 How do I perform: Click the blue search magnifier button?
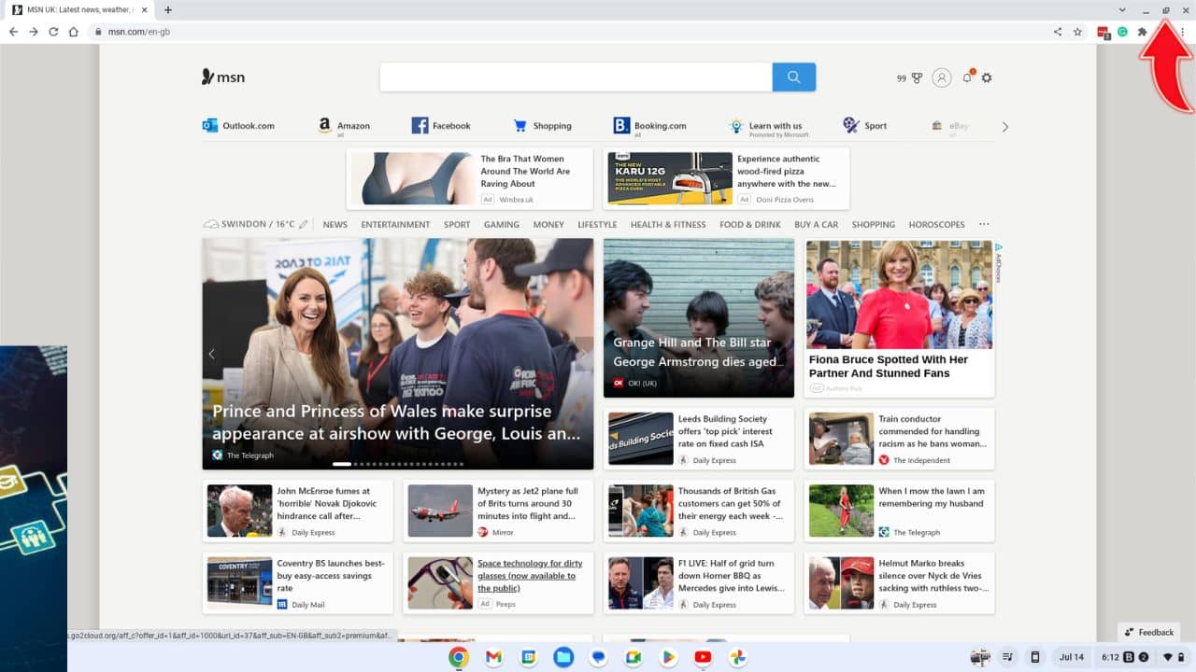[793, 77]
